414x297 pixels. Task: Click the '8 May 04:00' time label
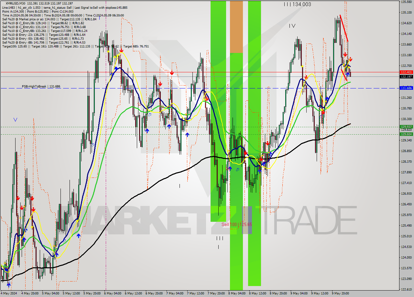[x=236, y=293]
